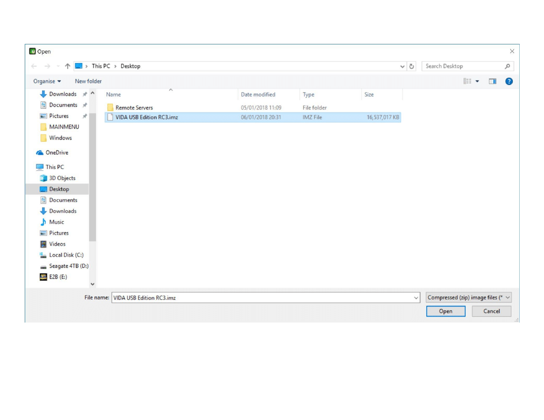Expand the file type filter dropdown
The image size is (544, 420).
point(468,297)
